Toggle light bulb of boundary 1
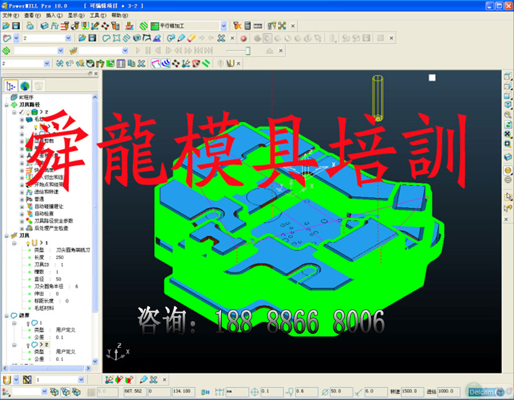The width and height of the screenshot is (514, 400). (27, 323)
